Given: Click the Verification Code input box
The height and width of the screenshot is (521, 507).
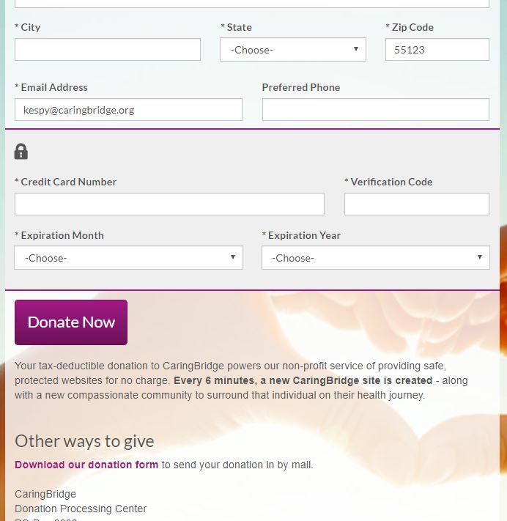Looking at the screenshot, I should click(417, 204).
